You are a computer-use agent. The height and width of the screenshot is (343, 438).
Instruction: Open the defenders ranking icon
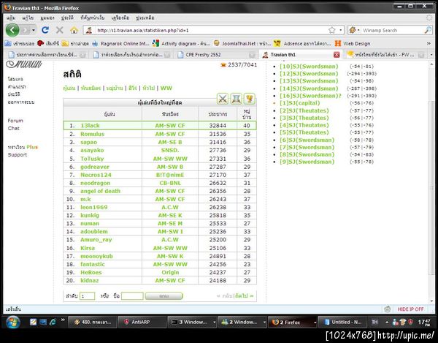coord(237,99)
